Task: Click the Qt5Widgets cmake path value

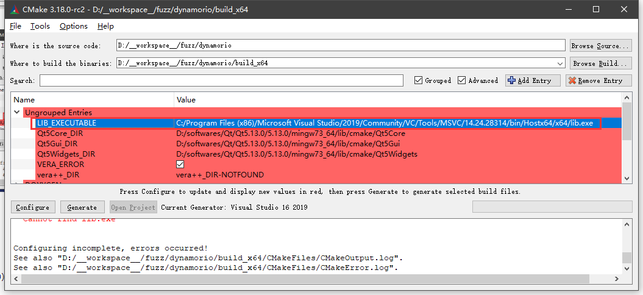Action: (296, 154)
